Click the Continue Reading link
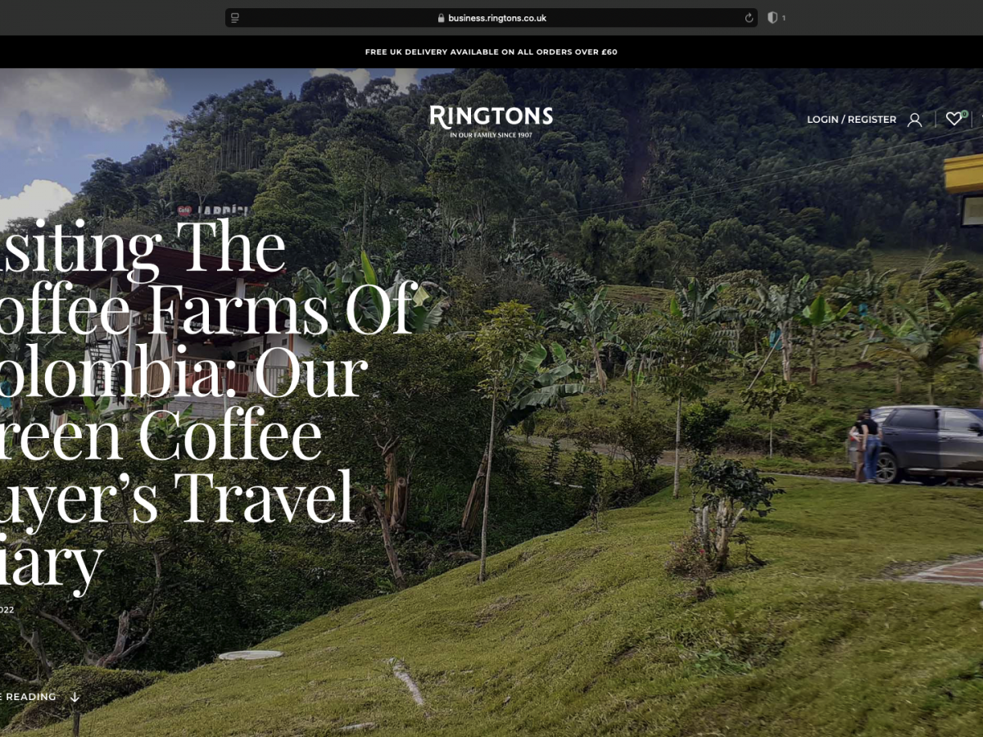This screenshot has height=737, width=983. (x=28, y=697)
